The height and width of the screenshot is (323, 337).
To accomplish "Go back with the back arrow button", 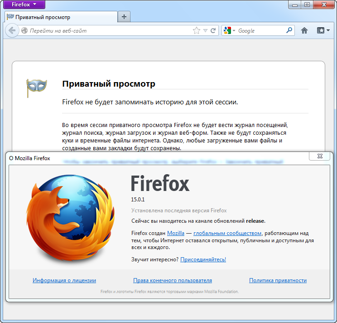I will (x=12, y=30).
